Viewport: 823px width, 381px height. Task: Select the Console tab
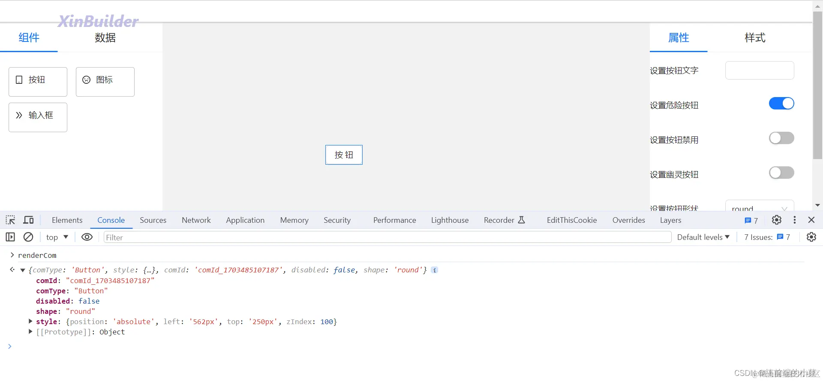[x=111, y=220]
